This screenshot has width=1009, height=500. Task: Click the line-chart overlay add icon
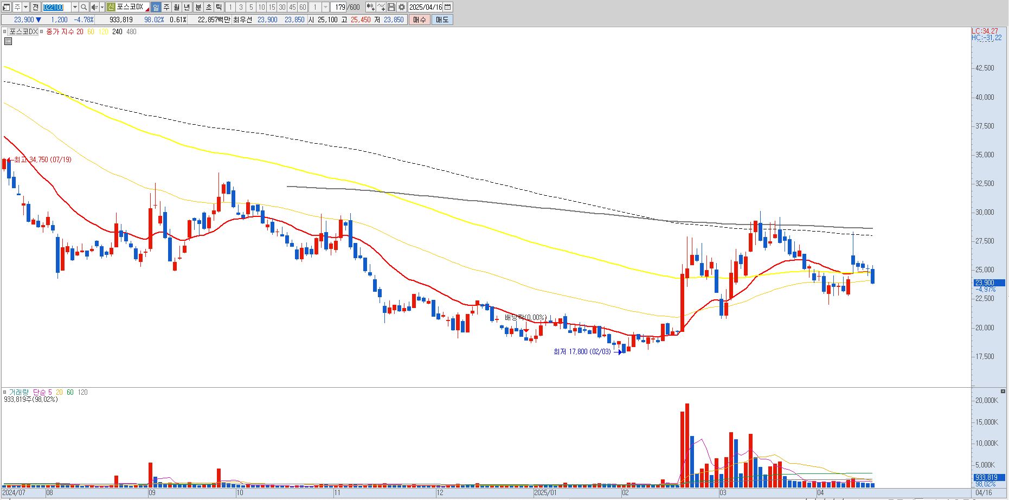coord(381,7)
